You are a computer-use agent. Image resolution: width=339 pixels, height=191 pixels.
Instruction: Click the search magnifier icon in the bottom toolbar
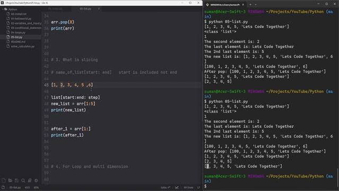pos(23,180)
